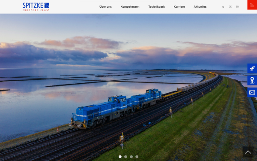Select the second carousel slide dot
Screen dimensions: 257x161
(126, 157)
